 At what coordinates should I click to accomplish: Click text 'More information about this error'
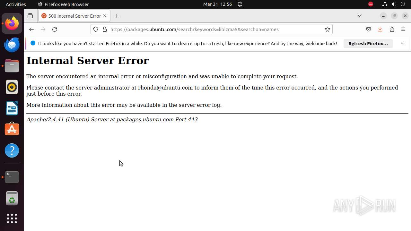coord(70,105)
